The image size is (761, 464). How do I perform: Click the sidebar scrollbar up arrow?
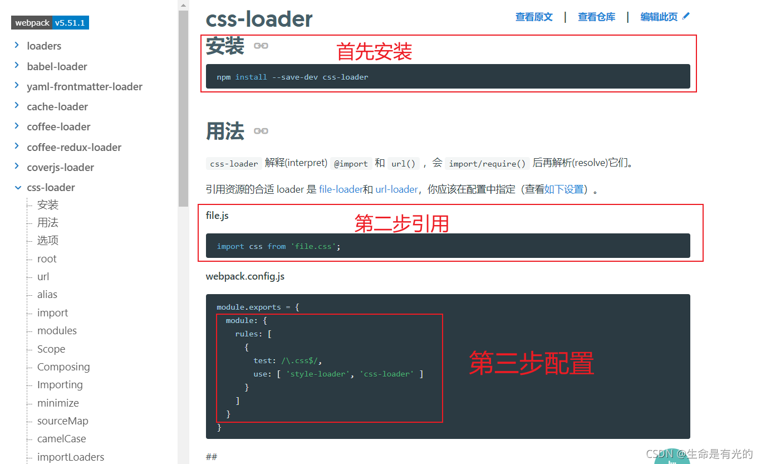(183, 4)
